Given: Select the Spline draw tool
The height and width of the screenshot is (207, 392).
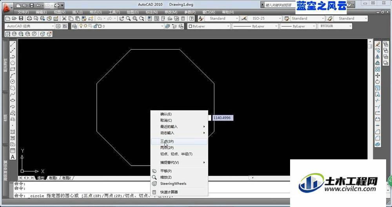Looking at the screenshot, I should (x=13, y=94).
